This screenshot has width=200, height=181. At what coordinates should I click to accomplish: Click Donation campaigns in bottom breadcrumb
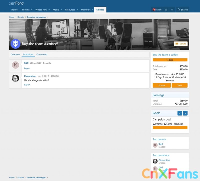pos(36,178)
